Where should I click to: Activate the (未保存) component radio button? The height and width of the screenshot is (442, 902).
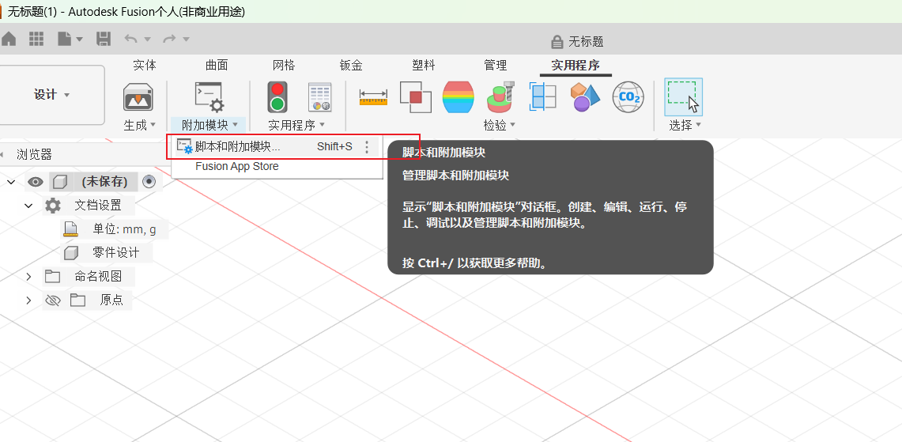point(149,182)
